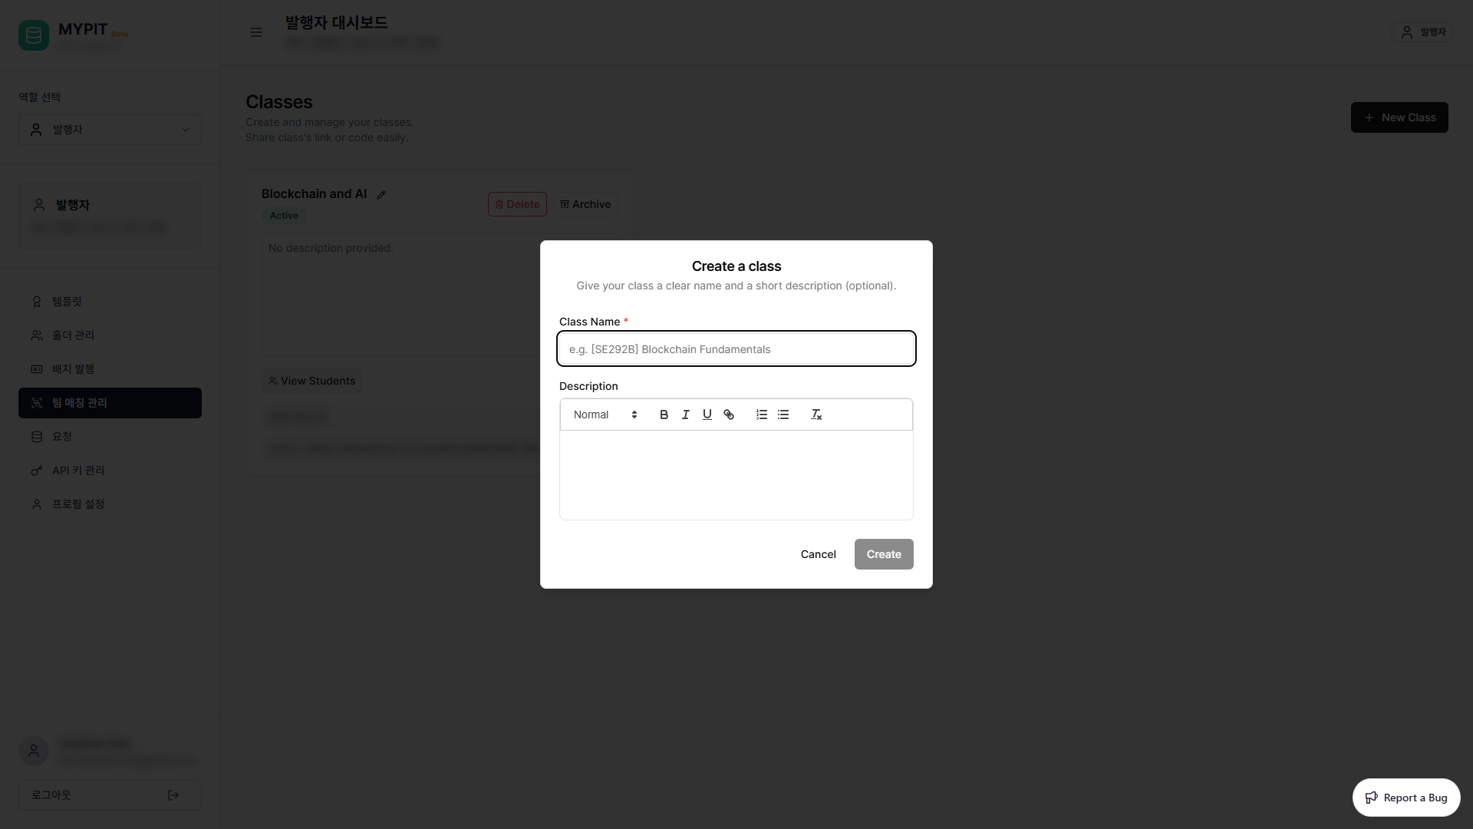Click the hamburger menu icon in header

(x=256, y=32)
